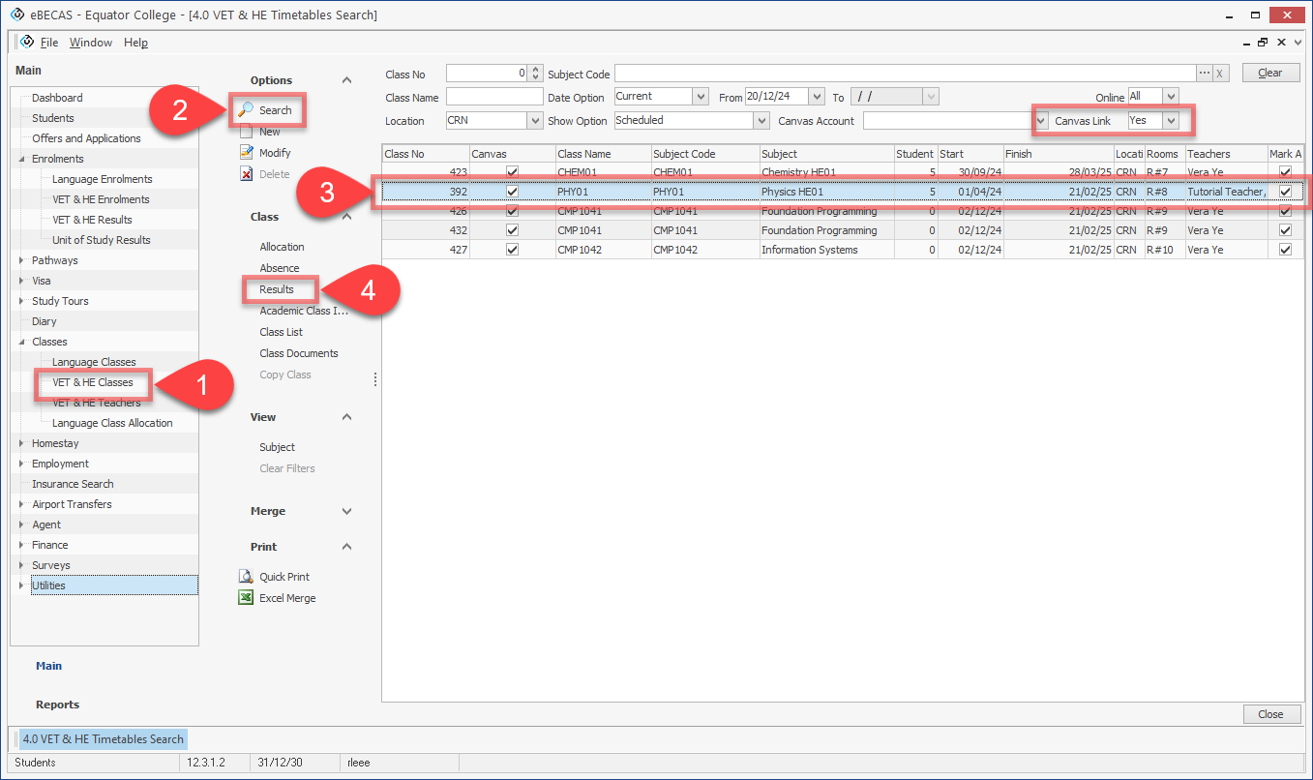
Task: Click the Excel Merge icon
Action: click(x=246, y=598)
